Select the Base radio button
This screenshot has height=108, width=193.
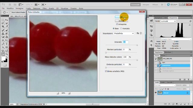(x=113, y=28)
